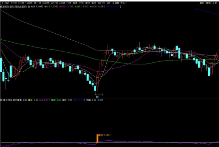Select the 15分钟 period tab
This screenshot has width=219, height=147.
pyautogui.click(x=38, y=3)
